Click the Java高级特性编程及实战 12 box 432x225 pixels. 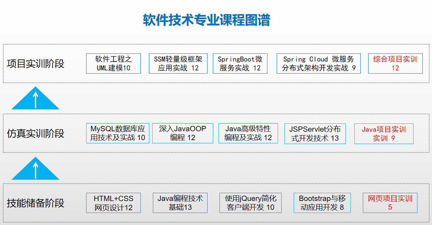click(248, 133)
